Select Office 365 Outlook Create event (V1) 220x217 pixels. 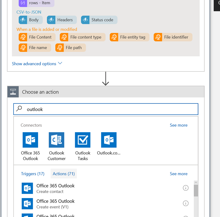(x=55, y=204)
